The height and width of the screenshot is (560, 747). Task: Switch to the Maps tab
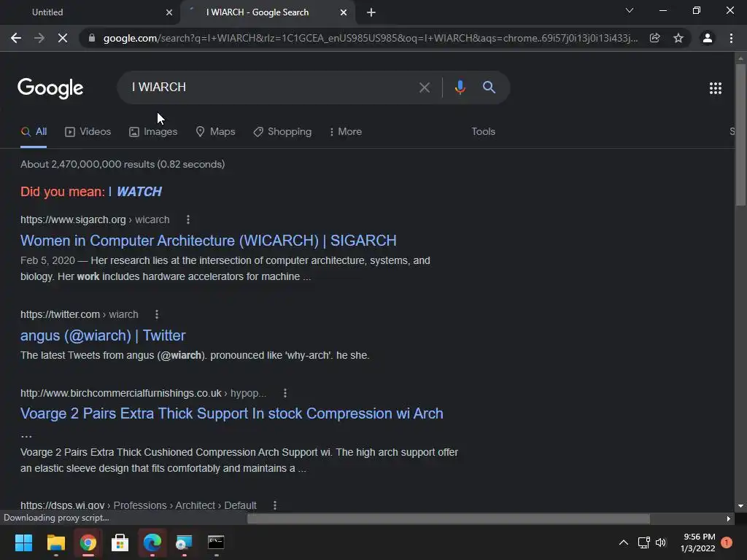click(215, 132)
